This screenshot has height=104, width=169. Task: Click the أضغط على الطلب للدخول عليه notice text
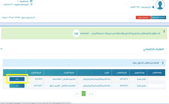point(146,63)
